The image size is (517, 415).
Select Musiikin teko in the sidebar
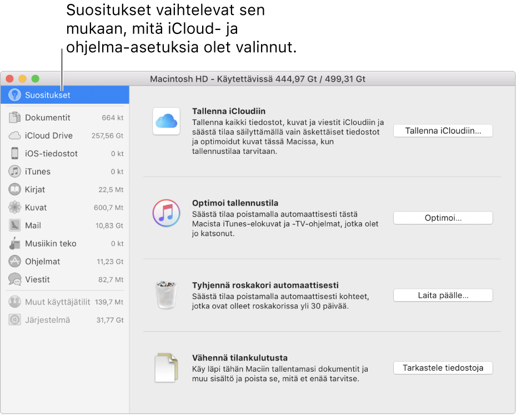pos(65,243)
